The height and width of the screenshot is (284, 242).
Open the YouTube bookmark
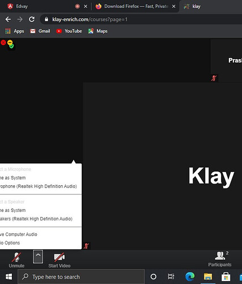click(69, 31)
